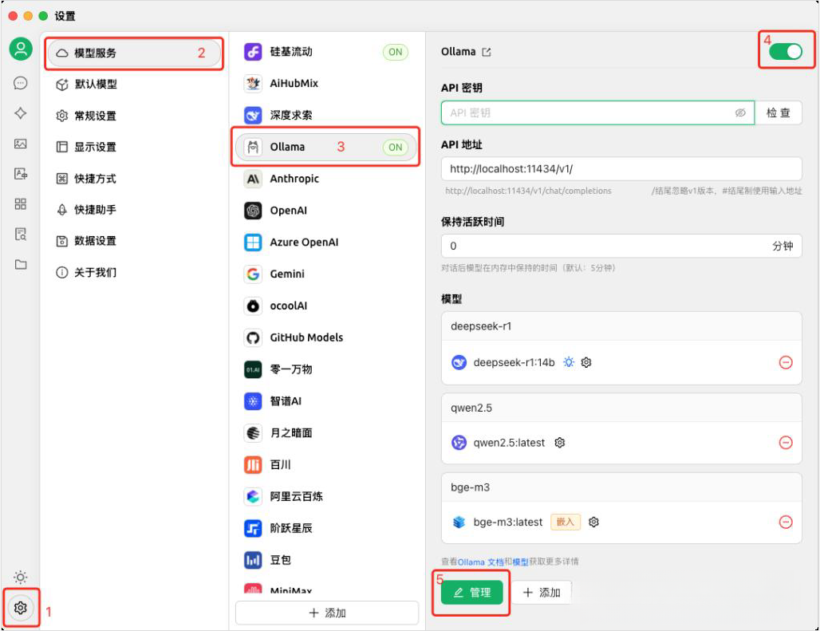Switch theme using the sun icon
The height and width of the screenshot is (631, 820).
click(x=21, y=577)
